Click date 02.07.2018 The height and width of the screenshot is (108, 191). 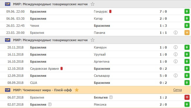[16, 104]
